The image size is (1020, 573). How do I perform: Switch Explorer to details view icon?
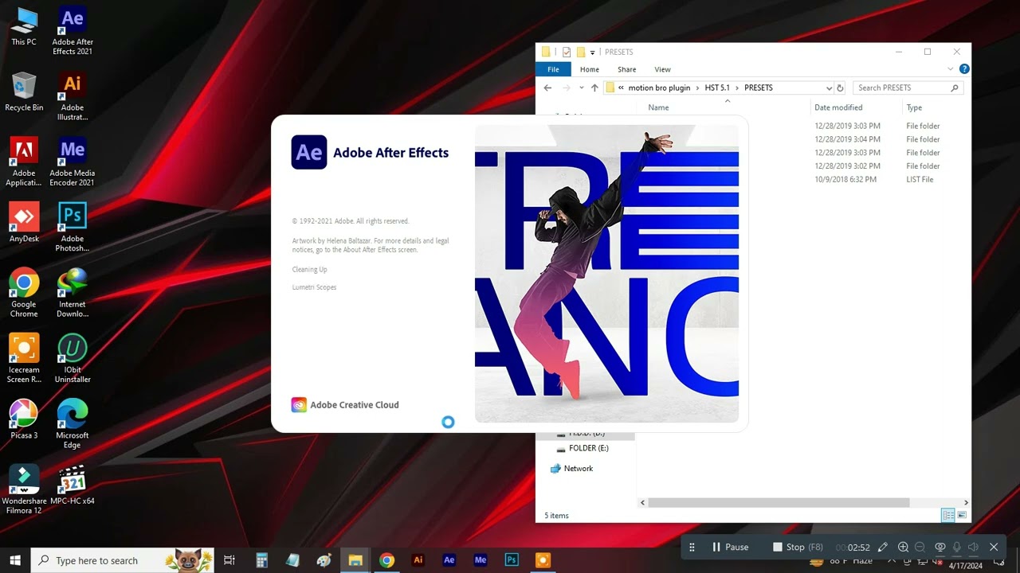point(948,516)
